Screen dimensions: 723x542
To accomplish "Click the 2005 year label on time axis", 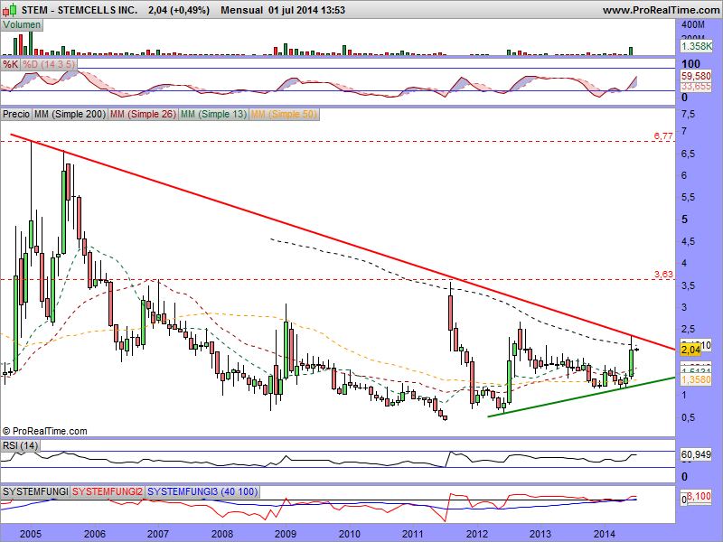I will (x=31, y=534).
